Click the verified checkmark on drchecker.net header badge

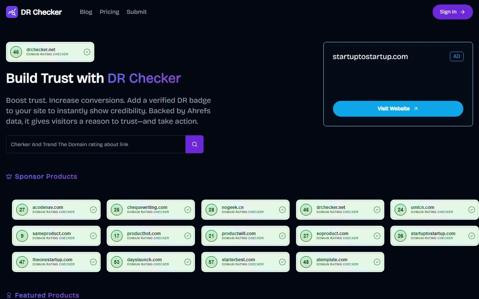[x=87, y=52]
